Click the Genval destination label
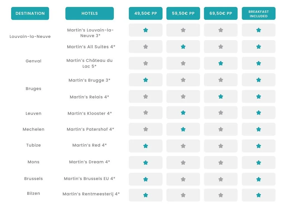285x214 pixels. (33, 61)
